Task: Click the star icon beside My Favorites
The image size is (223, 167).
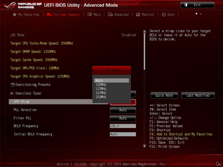Action: point(14,14)
